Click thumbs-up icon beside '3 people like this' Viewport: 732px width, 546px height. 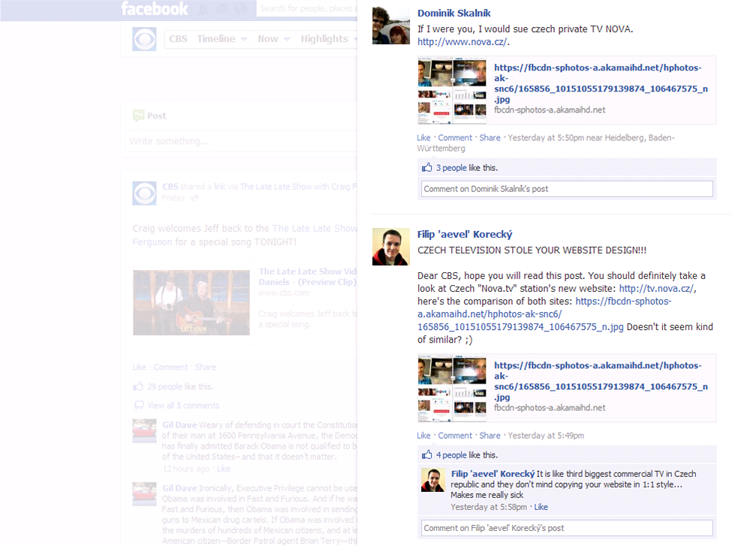pos(427,168)
